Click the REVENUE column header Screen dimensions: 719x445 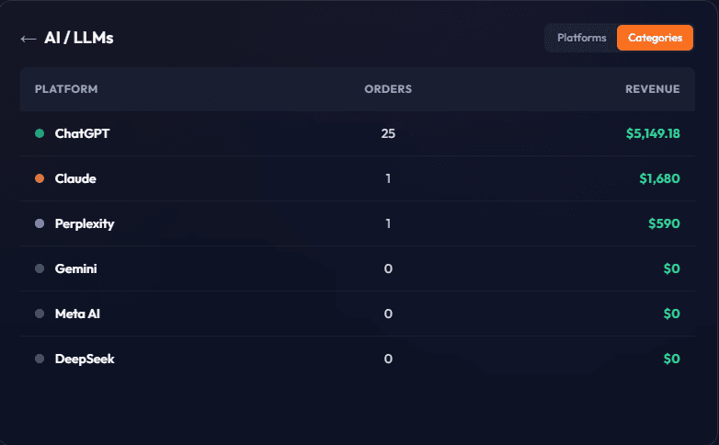(653, 89)
